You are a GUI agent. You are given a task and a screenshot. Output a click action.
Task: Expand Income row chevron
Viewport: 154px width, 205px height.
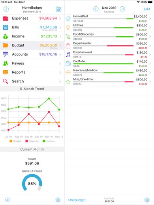(x=60, y=36)
